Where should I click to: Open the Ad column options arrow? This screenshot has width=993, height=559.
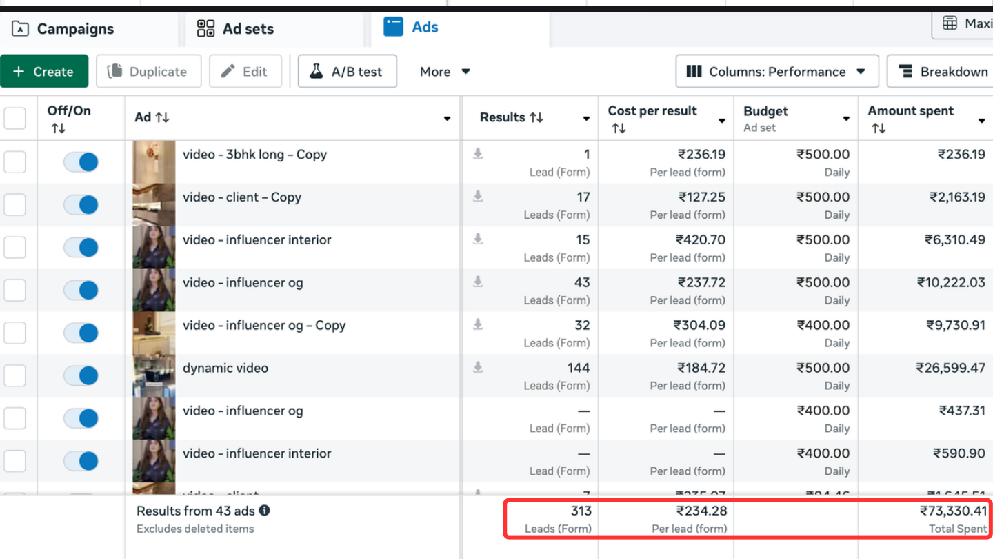447,119
